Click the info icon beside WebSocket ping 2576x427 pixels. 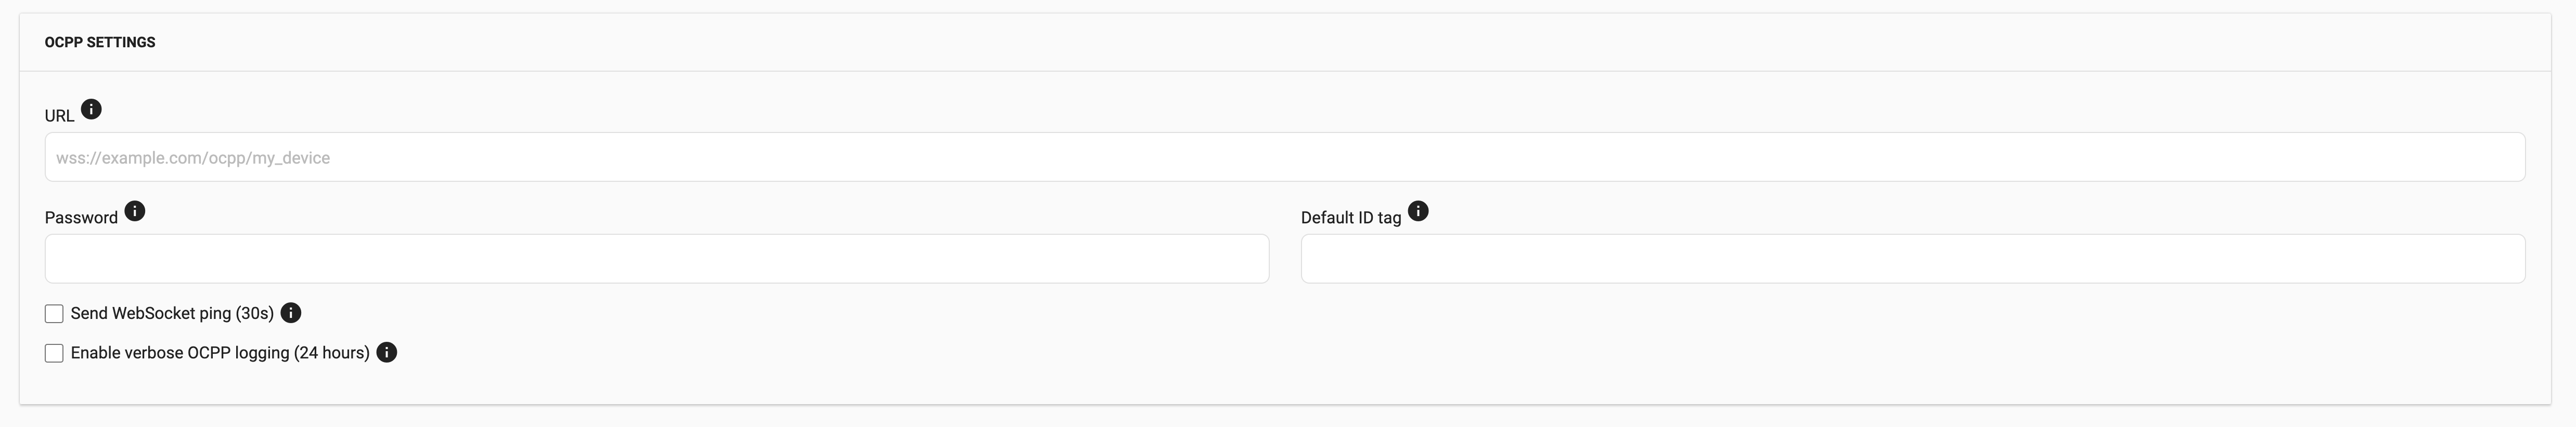pos(291,312)
